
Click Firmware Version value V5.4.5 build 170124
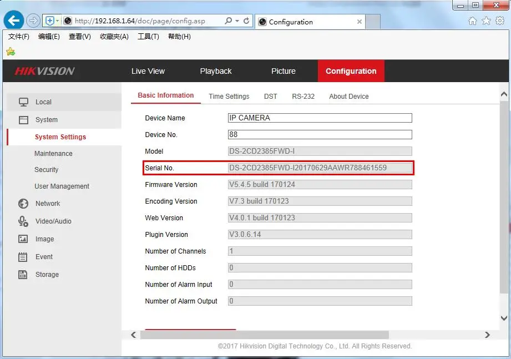[320, 184]
